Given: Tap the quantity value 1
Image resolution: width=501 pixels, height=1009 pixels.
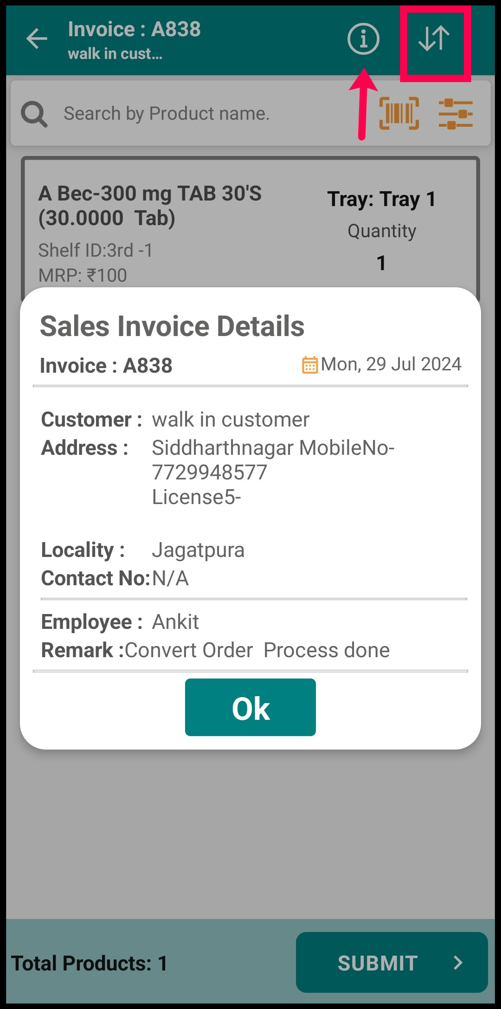Looking at the screenshot, I should pyautogui.click(x=381, y=263).
